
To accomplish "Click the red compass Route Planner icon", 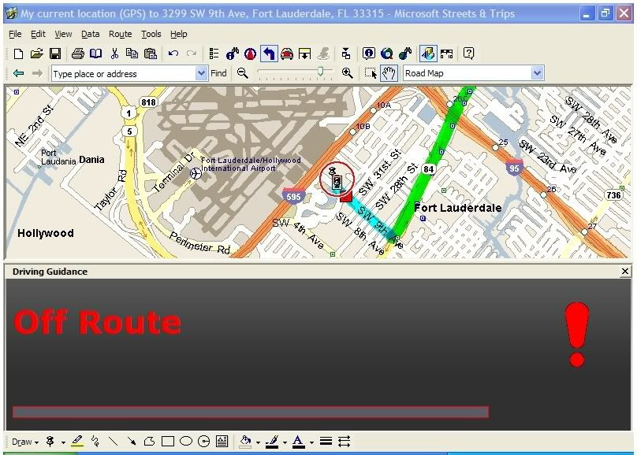I will tap(250, 54).
